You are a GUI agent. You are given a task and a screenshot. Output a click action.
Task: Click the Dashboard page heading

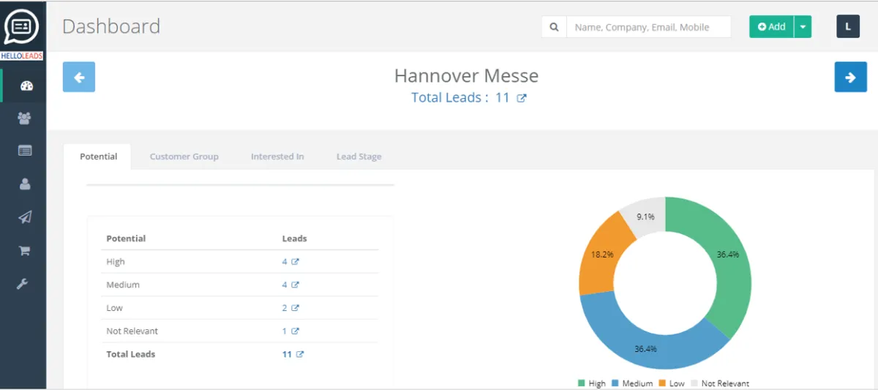tap(111, 26)
